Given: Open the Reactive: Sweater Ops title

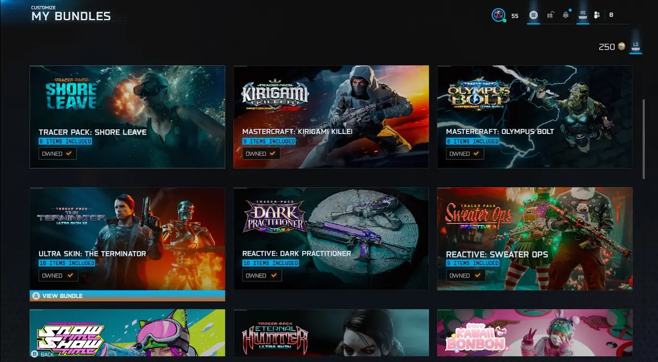Looking at the screenshot, I should (x=497, y=255).
